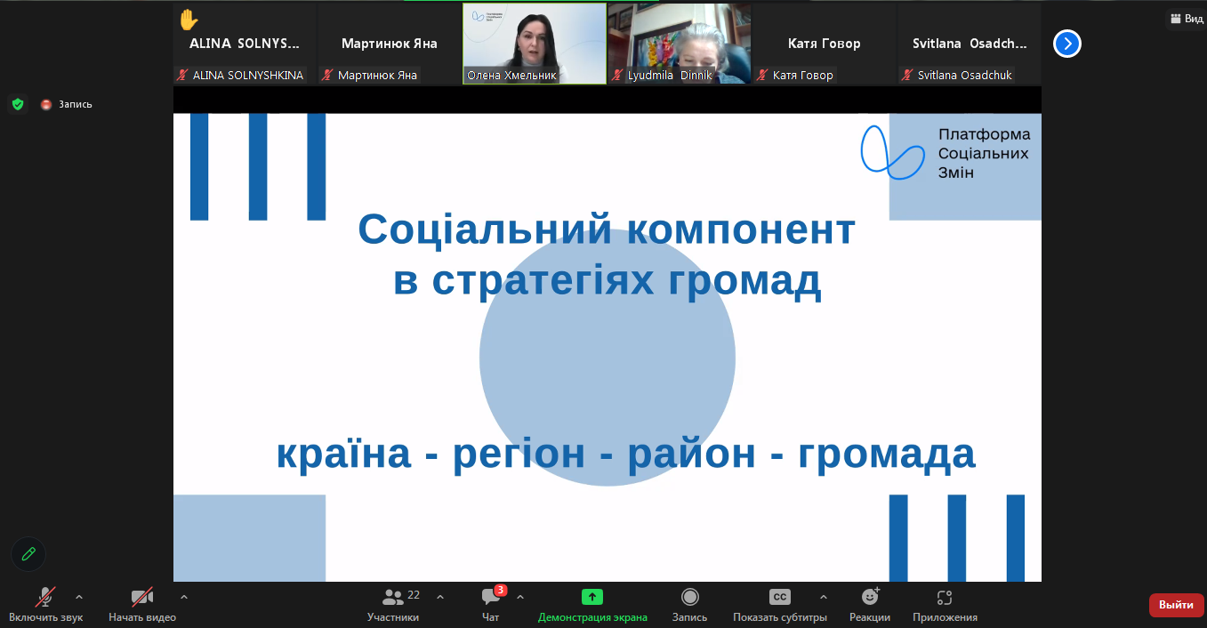Unmute microphone via Включить звук

tap(45, 604)
